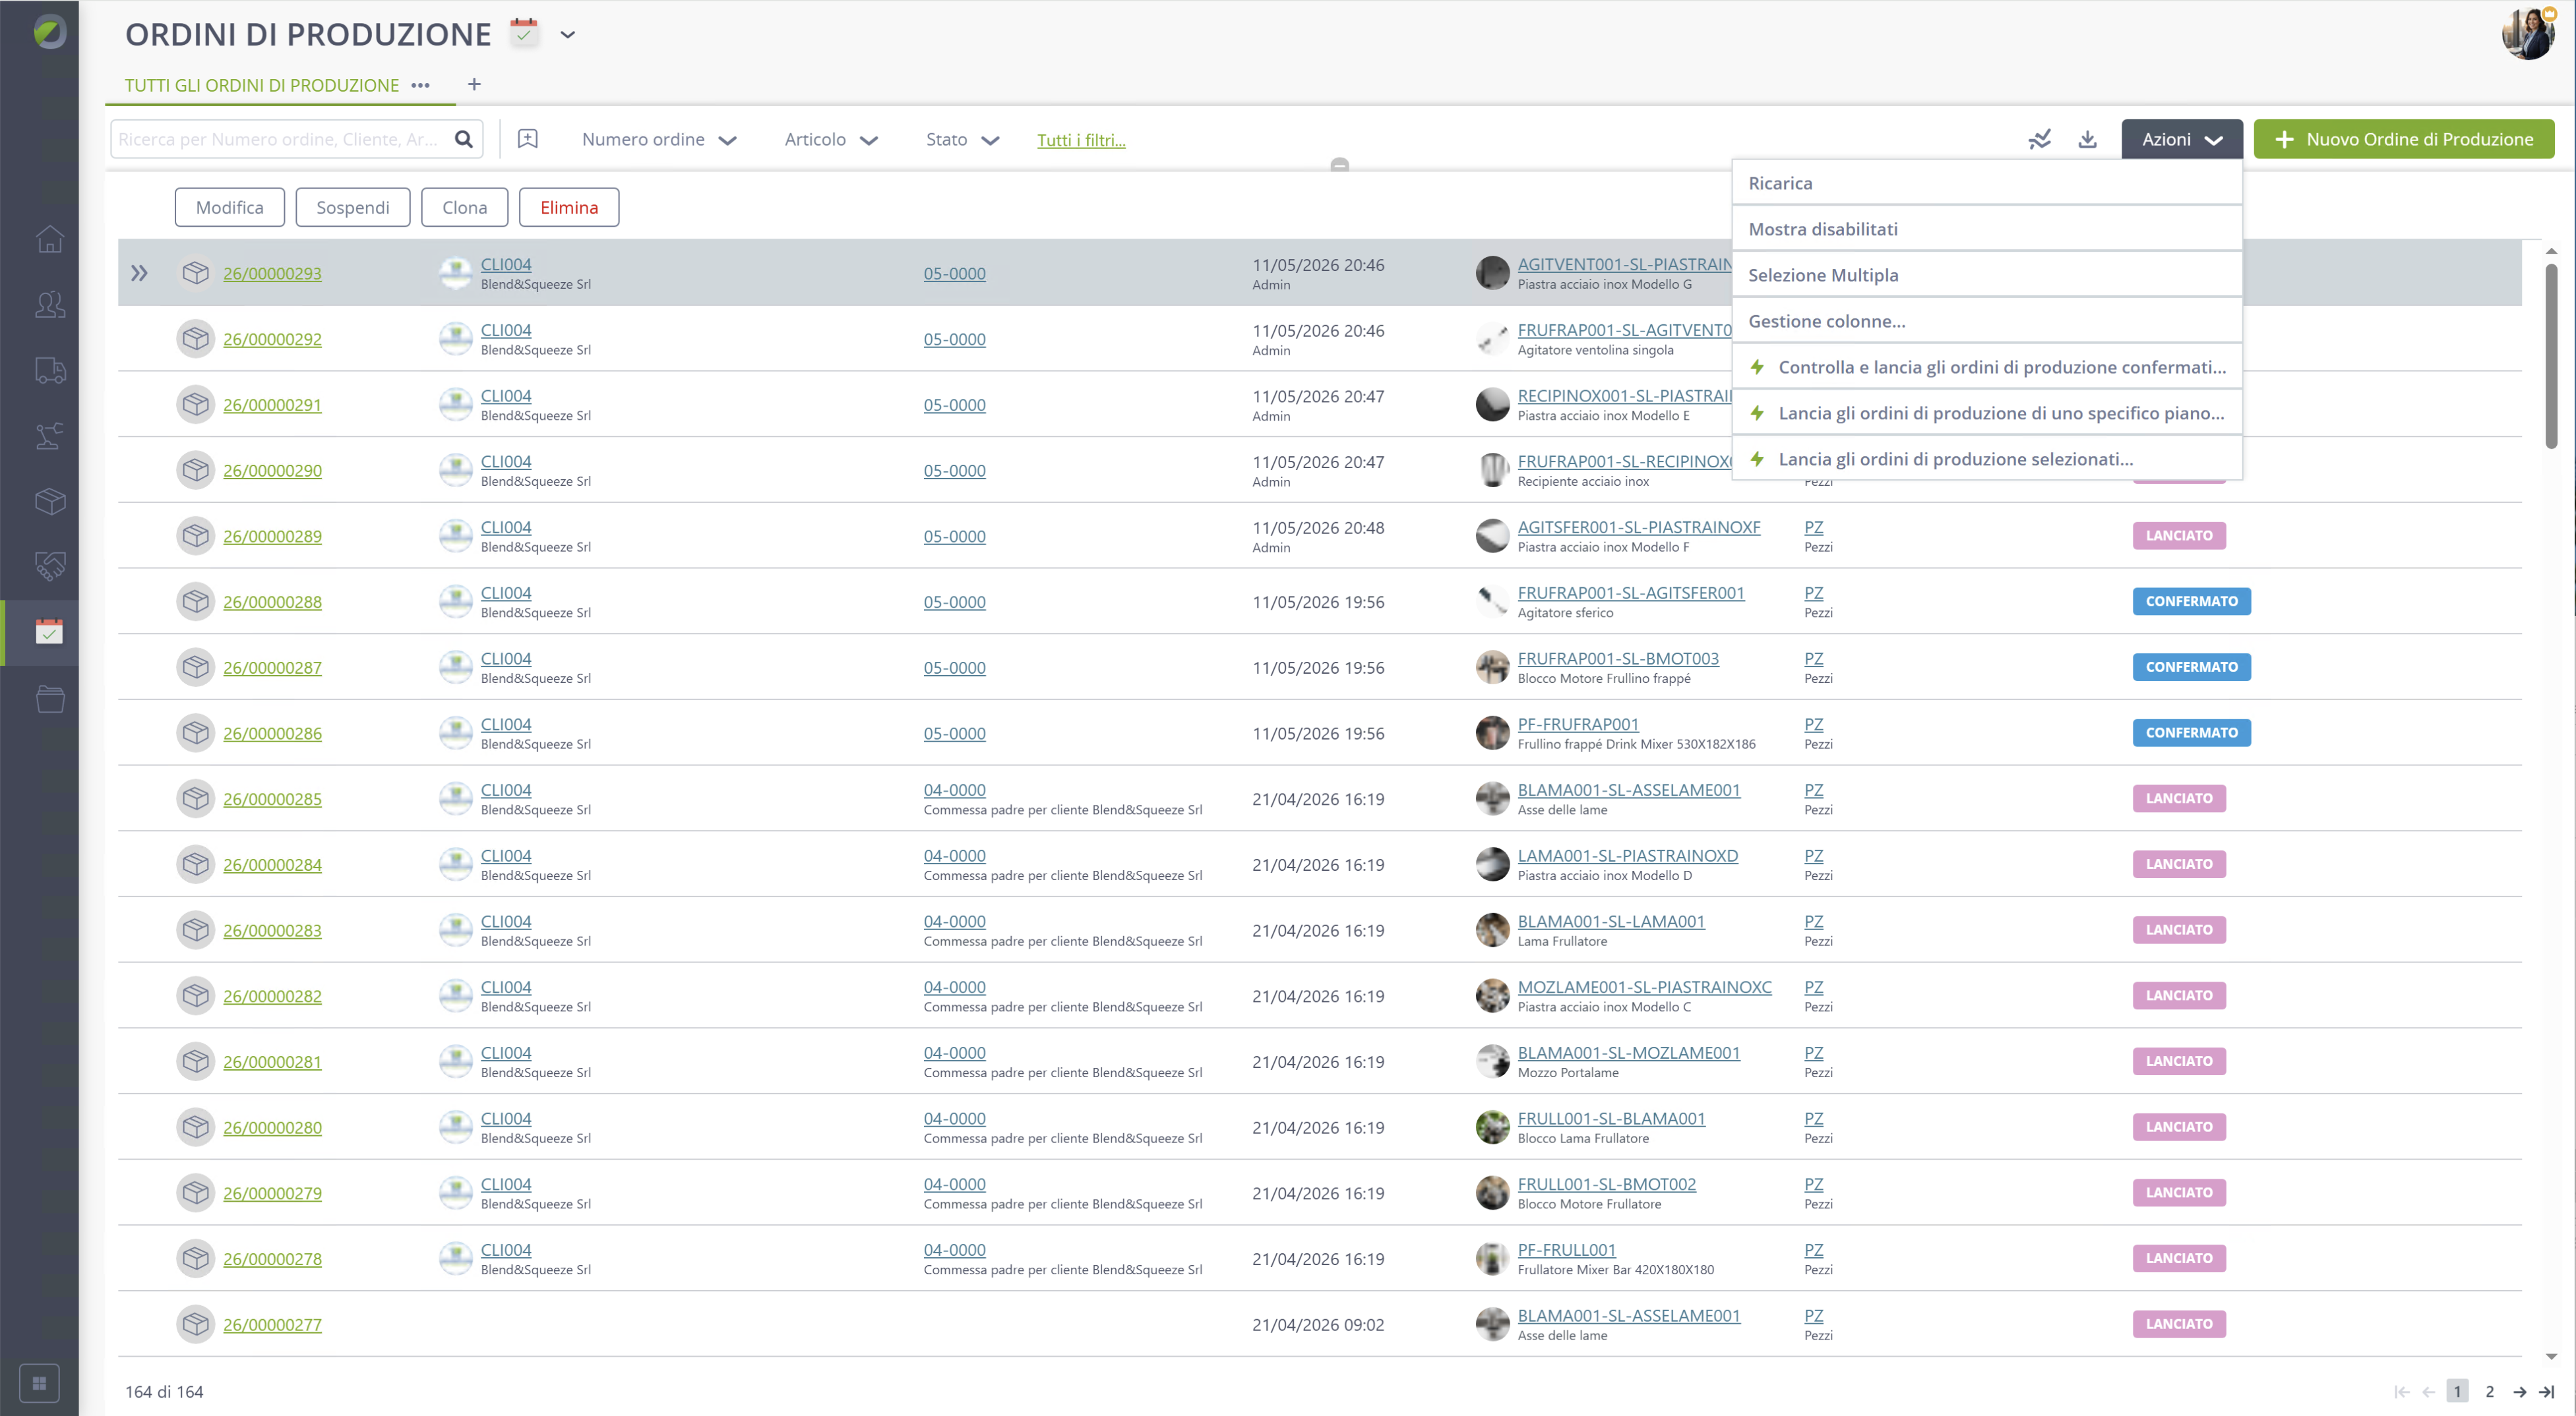Click the download export icon in toolbar
Viewport: 2576px width, 1416px height.
[x=2087, y=140]
